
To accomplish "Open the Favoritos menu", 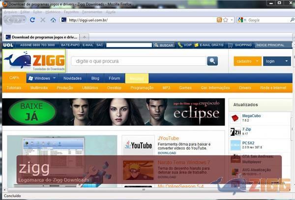I will (71, 11).
